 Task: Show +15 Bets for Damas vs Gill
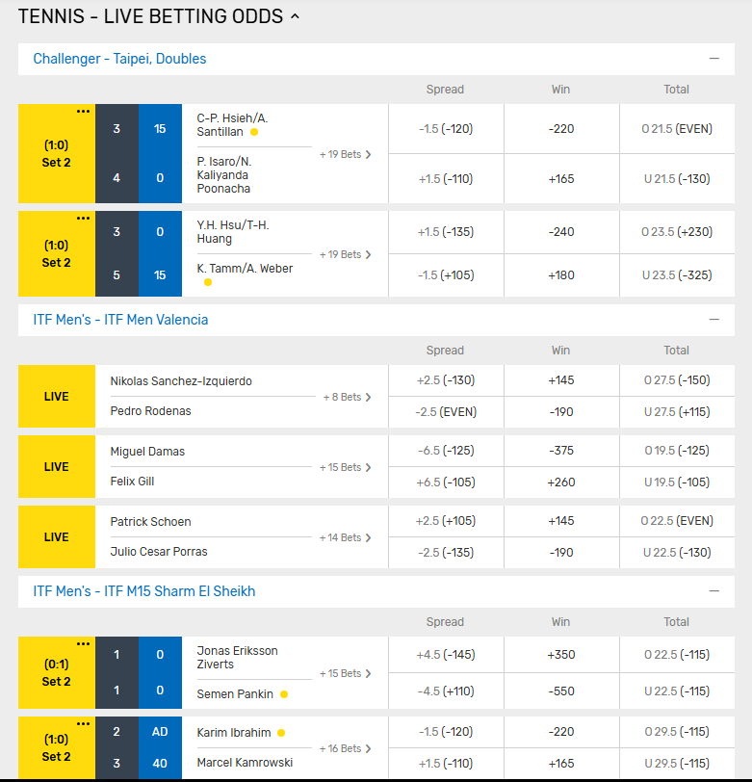pyautogui.click(x=346, y=467)
